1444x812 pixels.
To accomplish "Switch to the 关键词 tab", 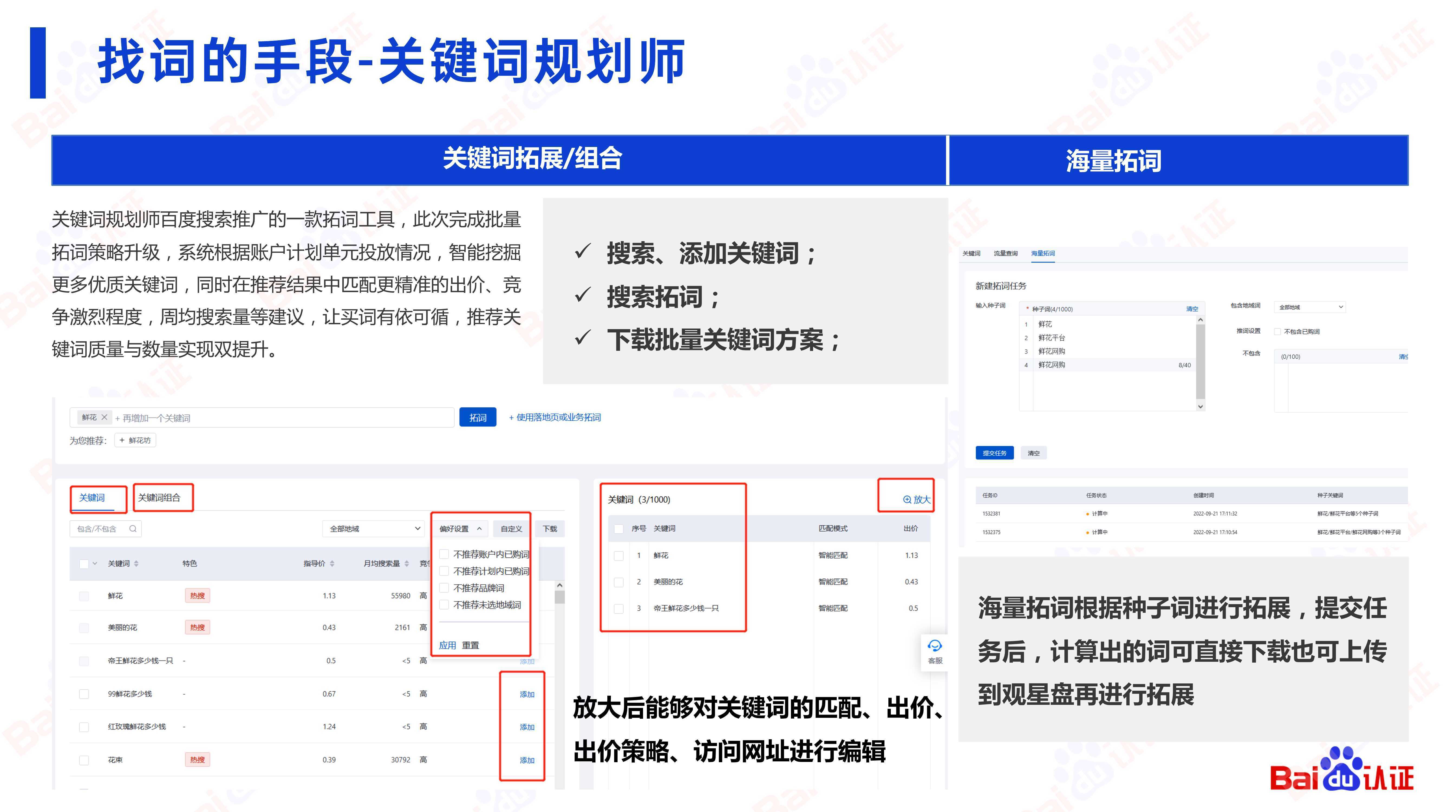I will [x=92, y=498].
